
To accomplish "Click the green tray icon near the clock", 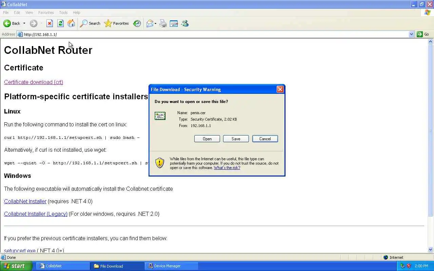I will [402, 266].
